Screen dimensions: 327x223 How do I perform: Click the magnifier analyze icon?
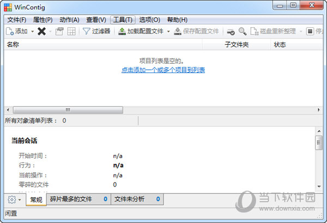click(243, 32)
